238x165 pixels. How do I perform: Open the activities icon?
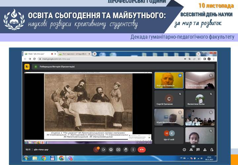tap(205, 150)
